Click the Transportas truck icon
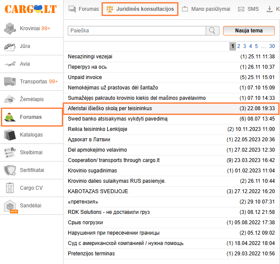The height and width of the screenshot is (264, 280). click(x=10, y=82)
